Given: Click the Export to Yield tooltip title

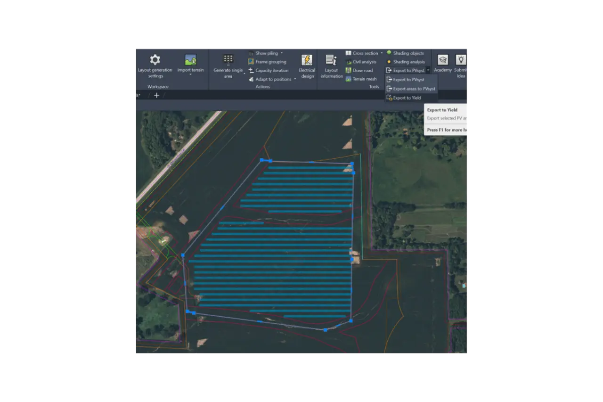Looking at the screenshot, I should 442,110.
